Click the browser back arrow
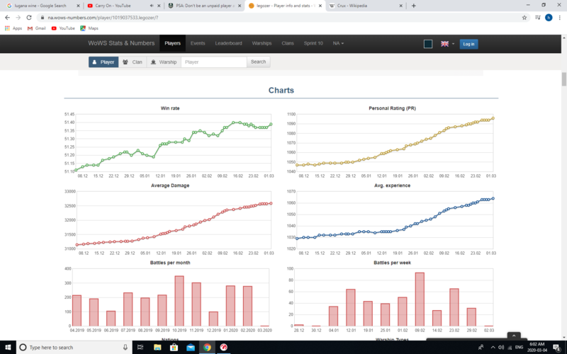Screen dimensions: 567x354 pyautogui.click(x=7, y=17)
